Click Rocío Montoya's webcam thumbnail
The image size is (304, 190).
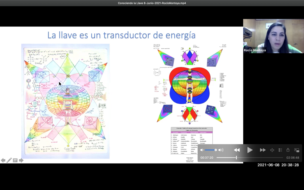click(273, 36)
